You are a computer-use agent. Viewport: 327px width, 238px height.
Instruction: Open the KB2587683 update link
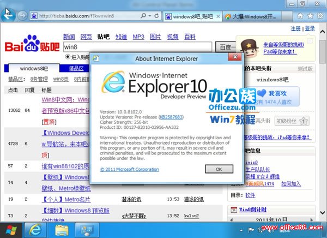[171, 117]
